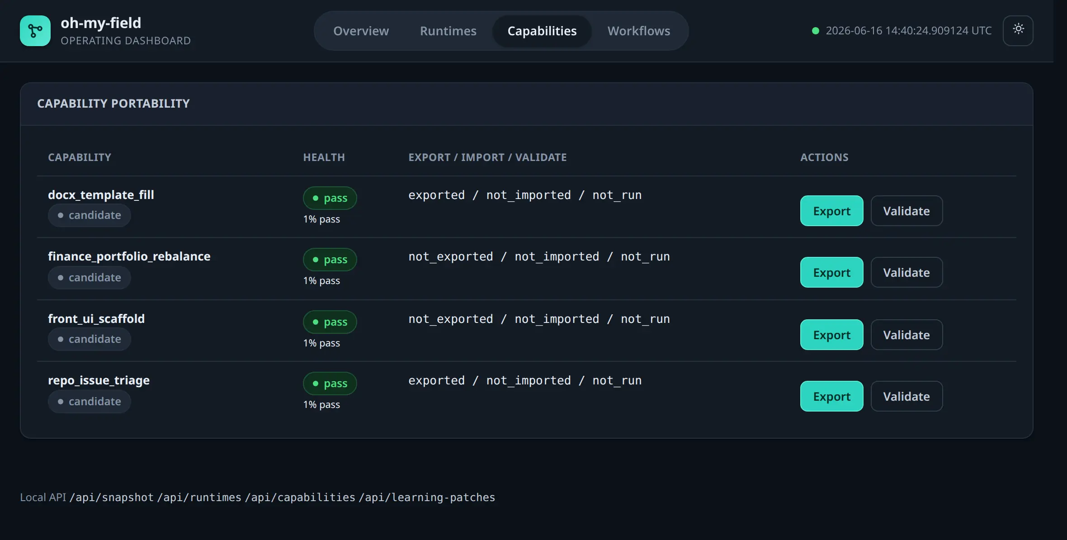Click the finance_portfolio_rebalance capability name

(x=129, y=256)
